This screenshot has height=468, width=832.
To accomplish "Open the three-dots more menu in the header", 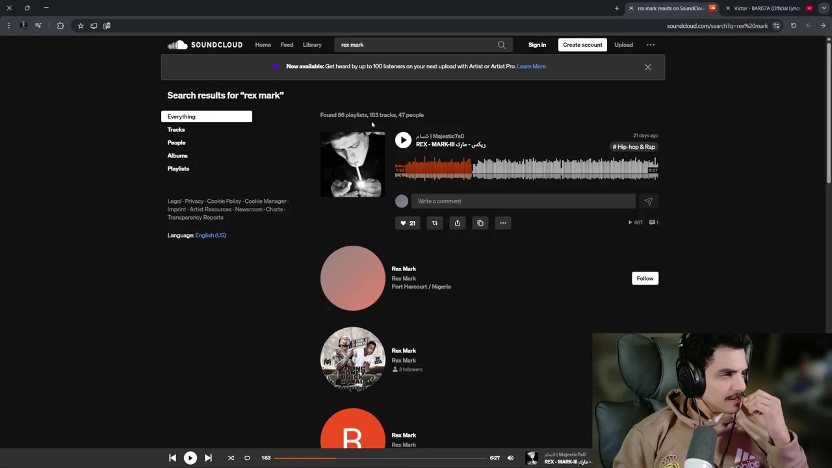I will (x=650, y=45).
